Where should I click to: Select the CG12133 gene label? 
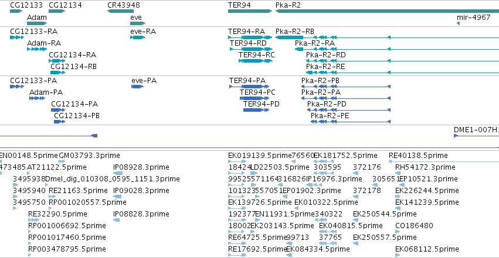tap(26, 5)
